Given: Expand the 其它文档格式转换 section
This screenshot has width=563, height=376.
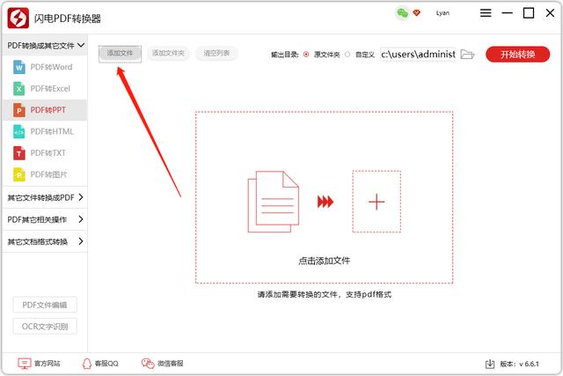Looking at the screenshot, I should click(x=45, y=241).
